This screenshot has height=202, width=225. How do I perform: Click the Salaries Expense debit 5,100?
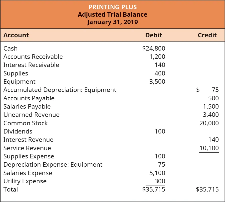coord(157,173)
